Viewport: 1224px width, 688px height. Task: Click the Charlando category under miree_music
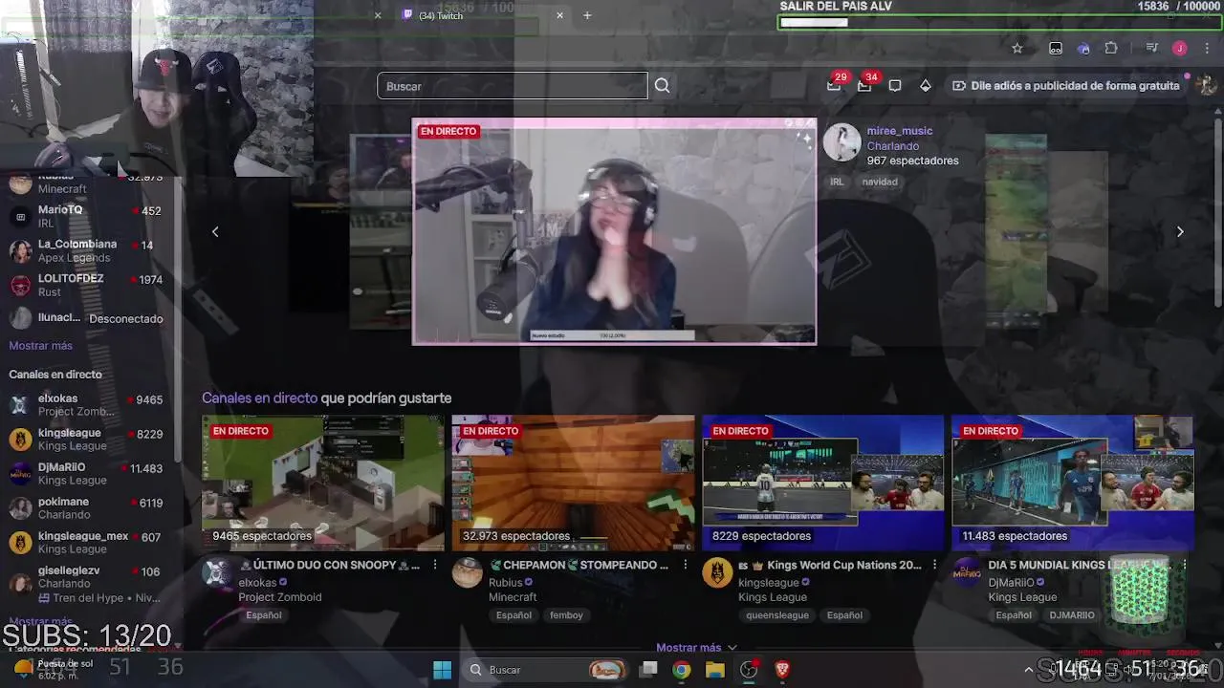(x=892, y=146)
